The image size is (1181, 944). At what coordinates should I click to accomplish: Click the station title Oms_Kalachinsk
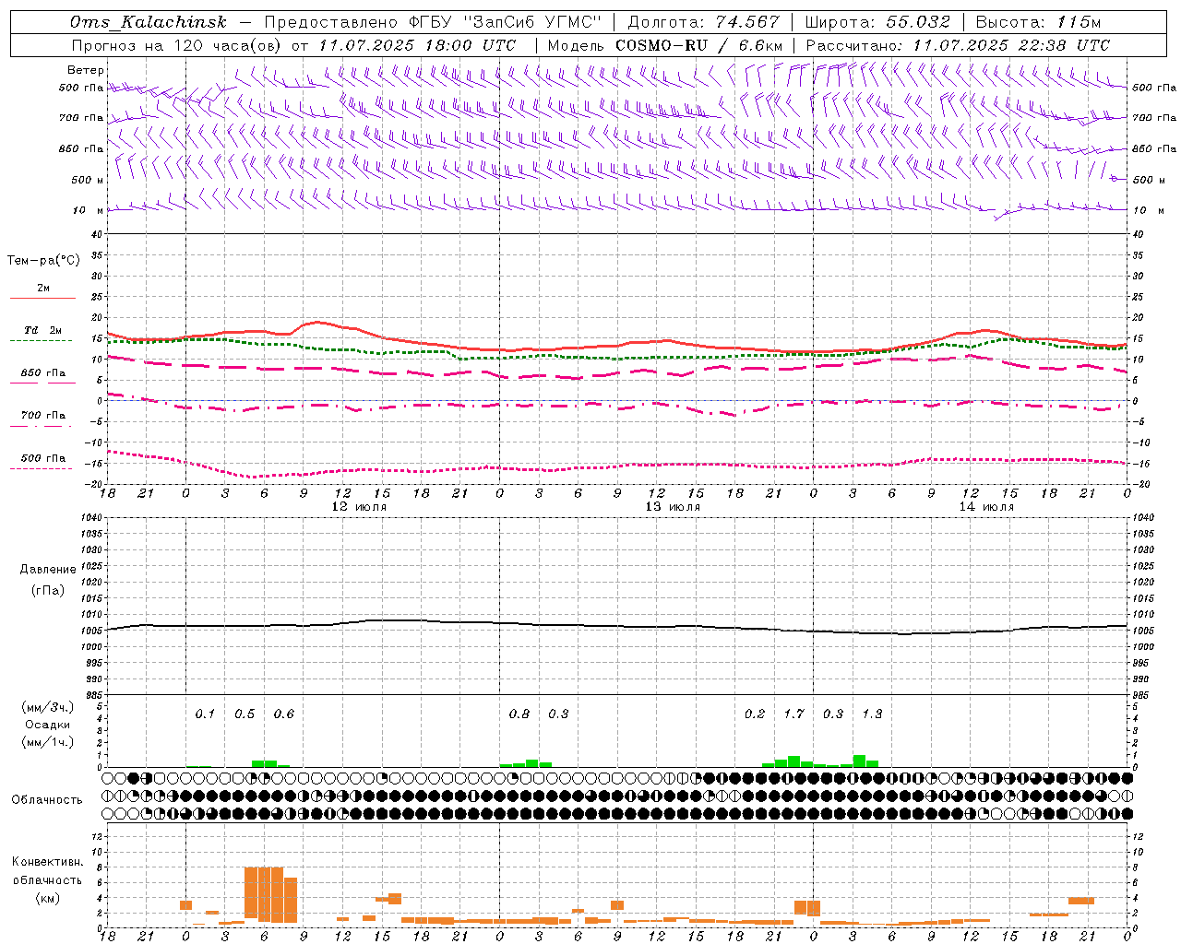click(149, 22)
